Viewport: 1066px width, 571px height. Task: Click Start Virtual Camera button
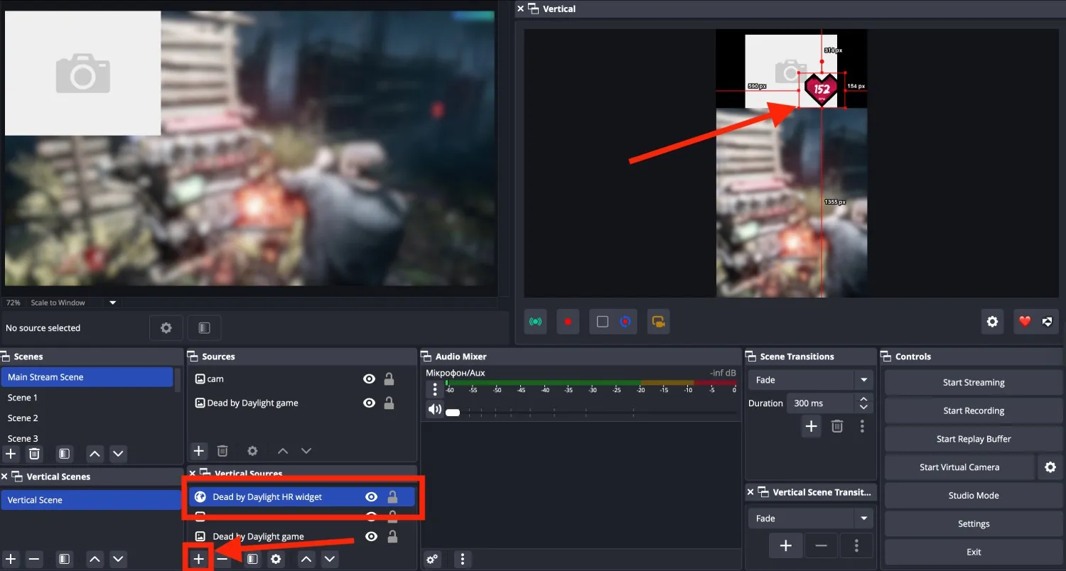click(x=959, y=467)
